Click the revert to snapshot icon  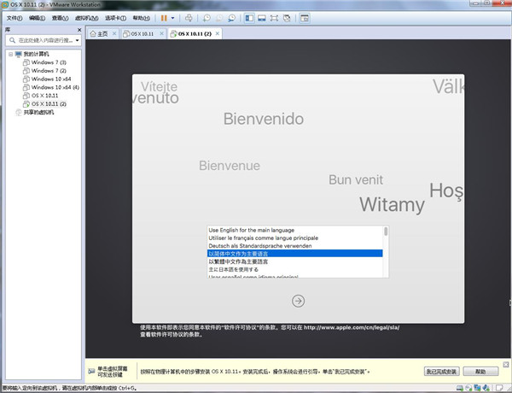(x=219, y=18)
